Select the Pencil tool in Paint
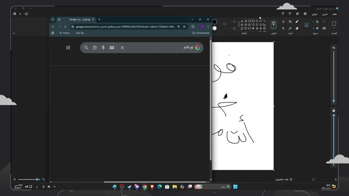This screenshot has width=349, height=196. click(x=297, y=22)
